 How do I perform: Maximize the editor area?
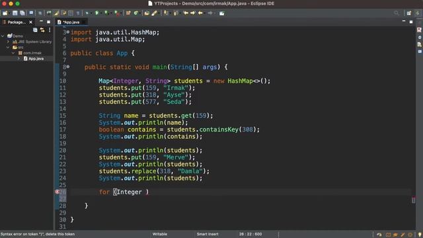click(x=411, y=22)
